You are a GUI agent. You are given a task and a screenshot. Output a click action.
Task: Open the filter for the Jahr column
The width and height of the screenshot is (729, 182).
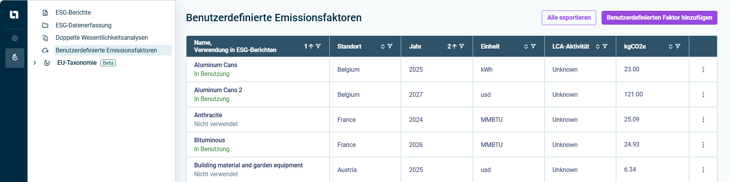click(461, 46)
